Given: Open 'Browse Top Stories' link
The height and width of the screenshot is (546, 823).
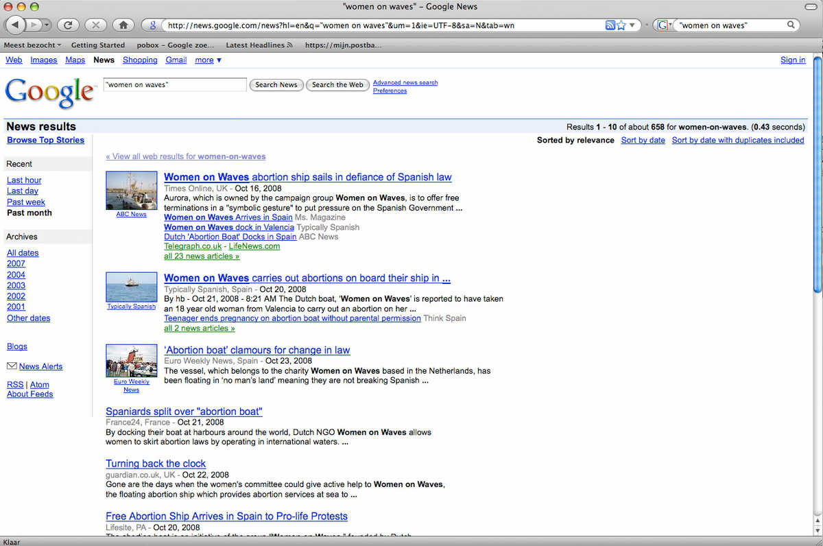Looking at the screenshot, I should point(45,140).
